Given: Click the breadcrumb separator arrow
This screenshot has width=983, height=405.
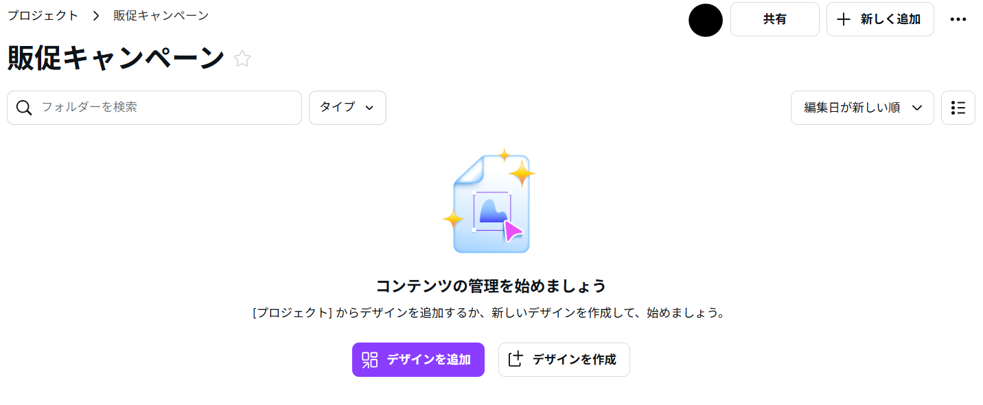Looking at the screenshot, I should pyautogui.click(x=96, y=16).
